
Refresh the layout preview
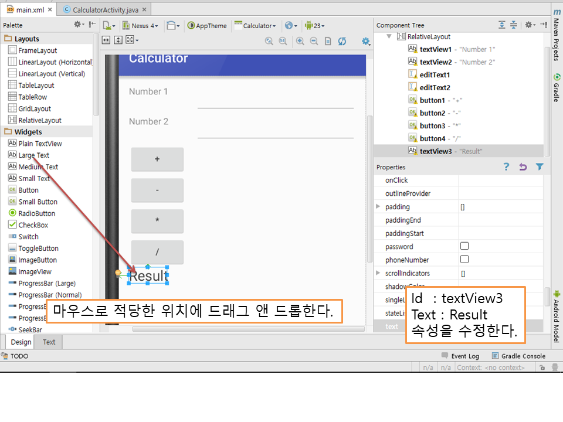click(x=342, y=40)
